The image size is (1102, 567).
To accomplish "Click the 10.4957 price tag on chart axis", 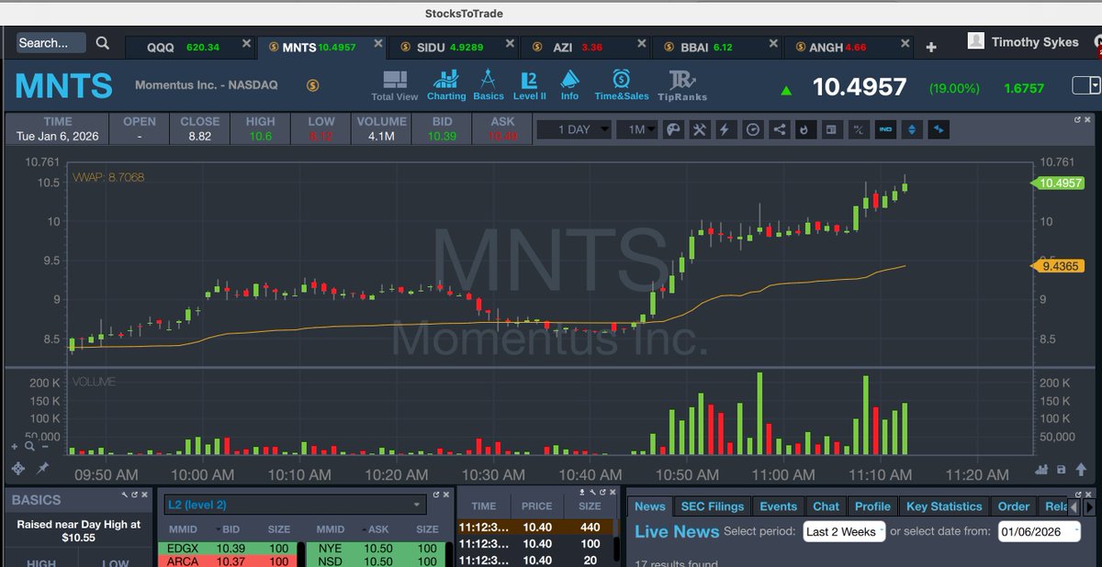I will pyautogui.click(x=1060, y=183).
